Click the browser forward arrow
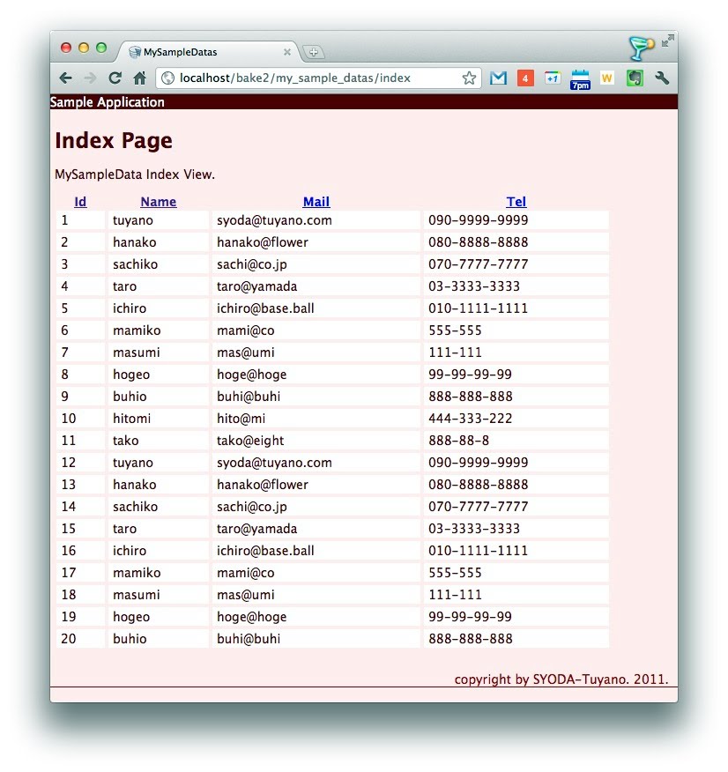The width and height of the screenshot is (728, 772). (90, 78)
